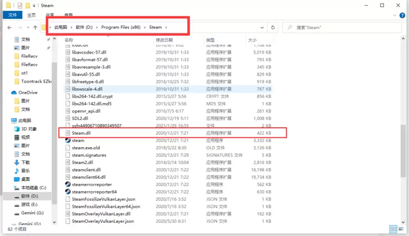Click the steam application Steam logo icon
The image size is (409, 236).
point(68,140)
